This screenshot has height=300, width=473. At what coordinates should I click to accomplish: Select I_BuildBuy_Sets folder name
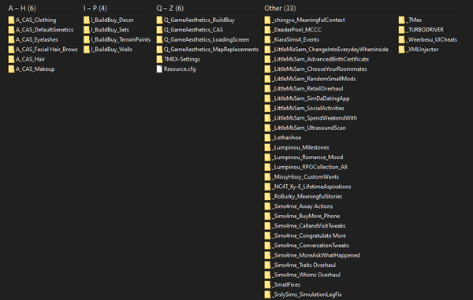click(x=110, y=30)
